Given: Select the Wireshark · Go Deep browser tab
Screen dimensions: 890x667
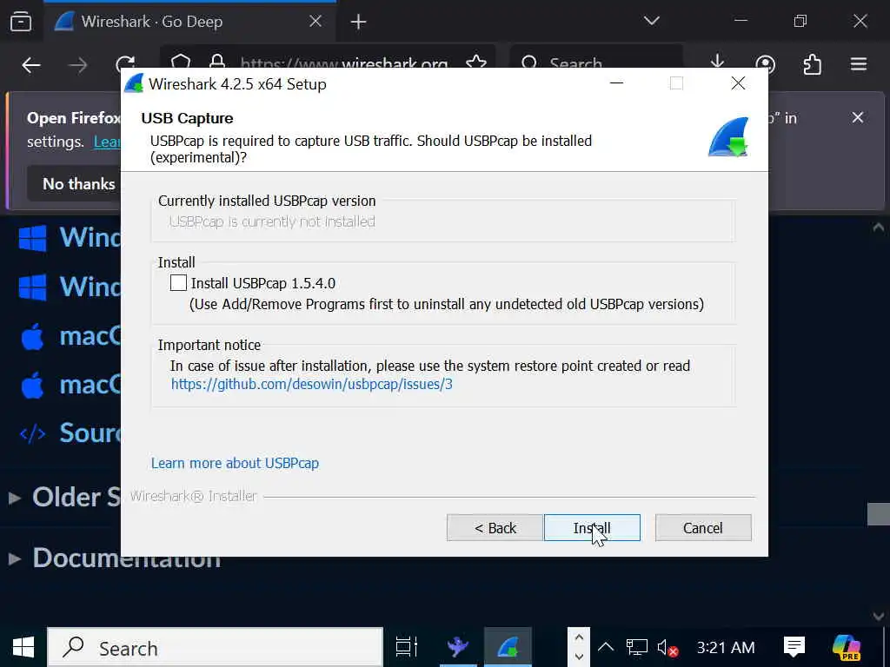Looking at the screenshot, I should tap(189, 22).
